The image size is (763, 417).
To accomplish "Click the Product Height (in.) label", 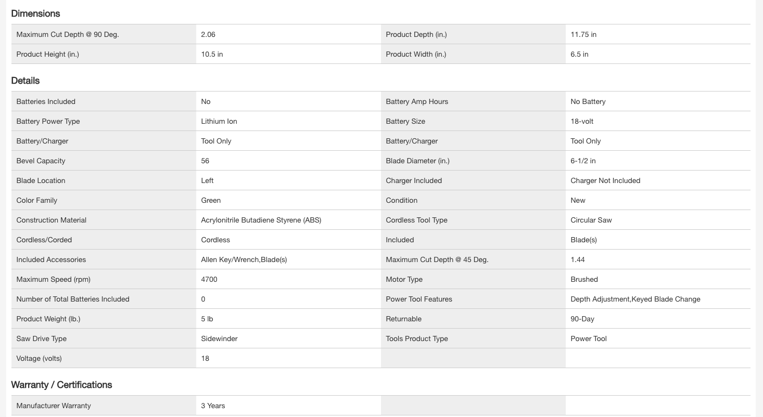I will pos(48,54).
